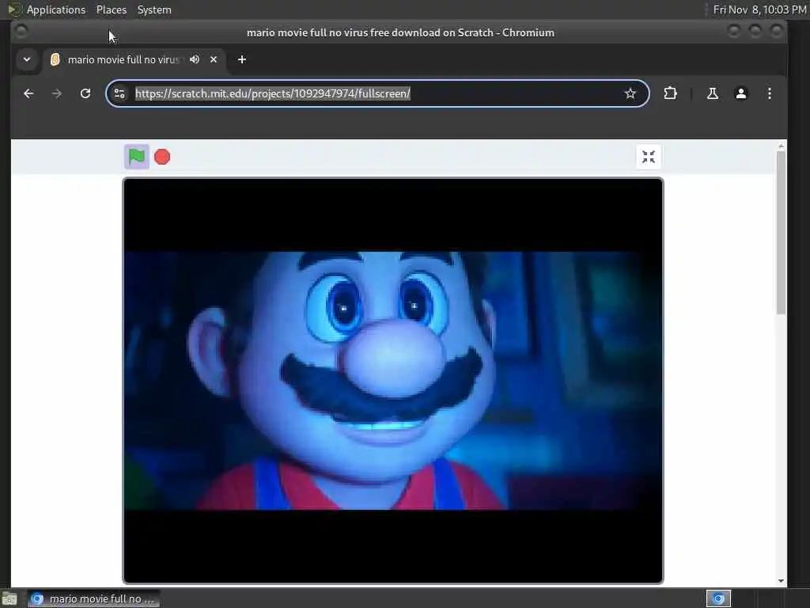
Task: Open the Extensions puzzle icon
Action: point(670,93)
